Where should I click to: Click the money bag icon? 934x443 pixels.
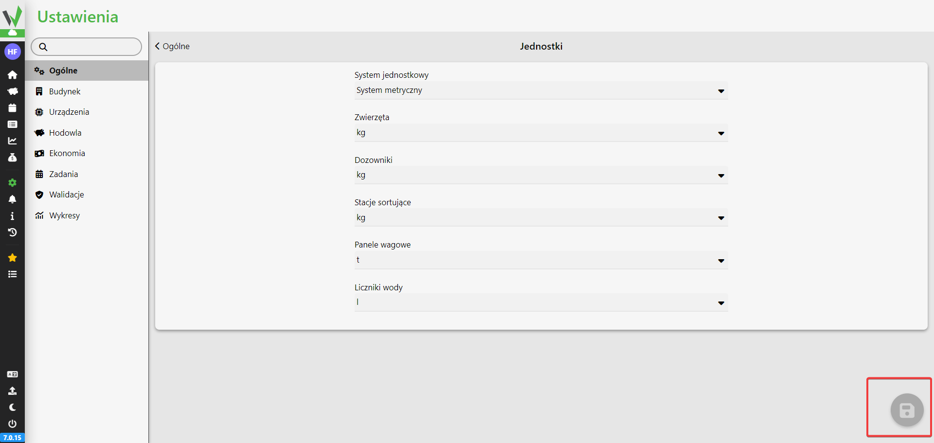(12, 158)
